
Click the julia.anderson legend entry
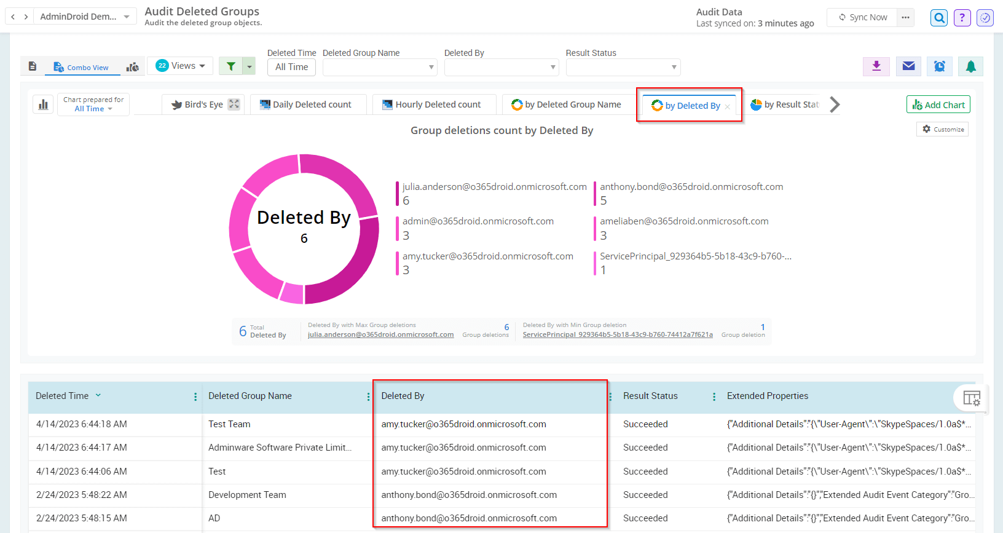(491, 194)
